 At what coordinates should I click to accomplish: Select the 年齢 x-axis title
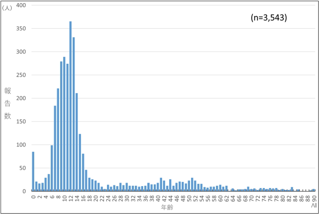(x=166, y=207)
